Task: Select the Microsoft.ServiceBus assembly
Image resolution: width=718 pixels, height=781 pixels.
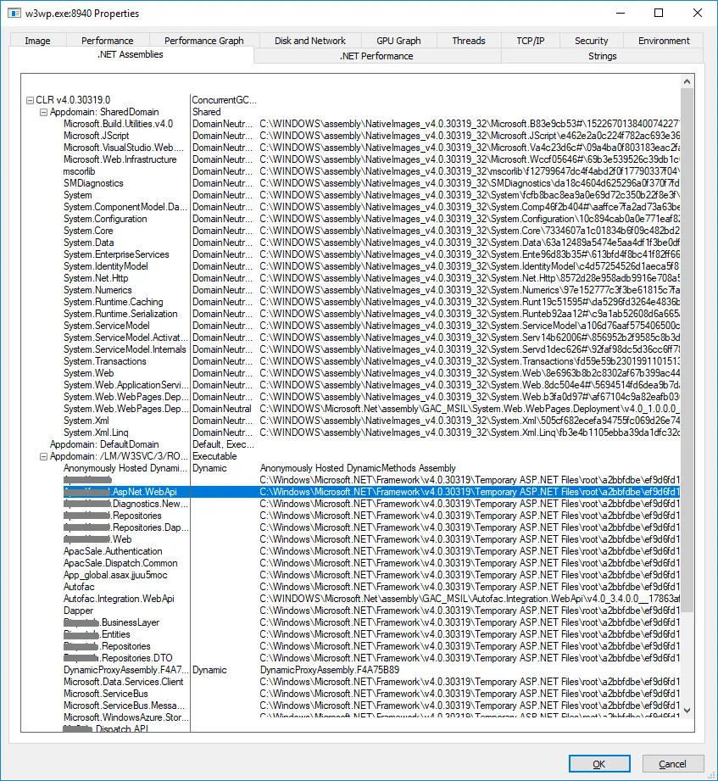Action: (106, 694)
